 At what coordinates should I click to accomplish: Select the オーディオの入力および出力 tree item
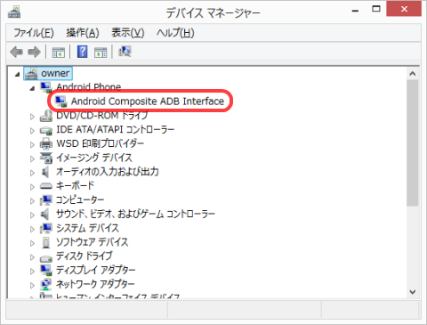point(108,172)
